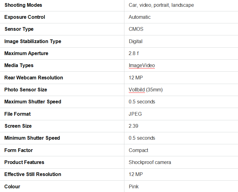The image size is (238, 192).
Task: Click the Colour value Pink
Action: point(134,186)
